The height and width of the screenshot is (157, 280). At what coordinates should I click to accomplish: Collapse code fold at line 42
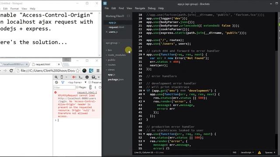pos(144,102)
